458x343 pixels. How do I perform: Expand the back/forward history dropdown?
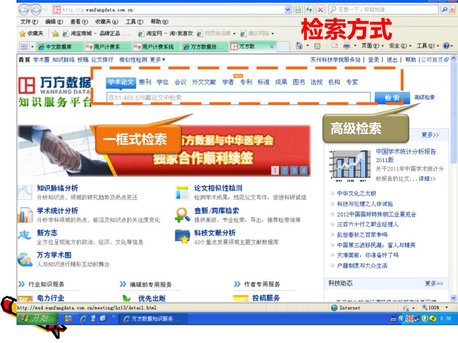coord(45,10)
